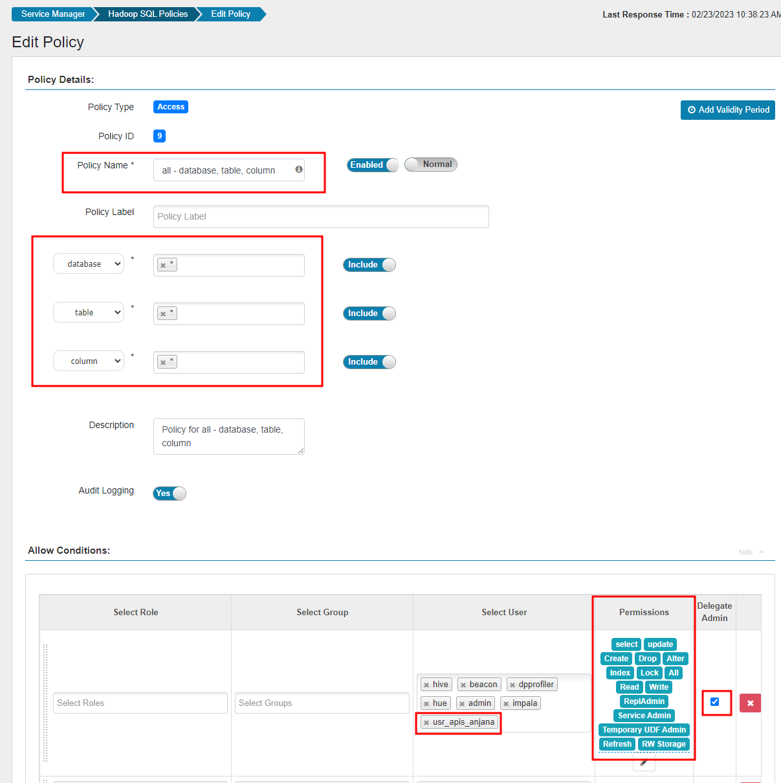The width and height of the screenshot is (781, 783).
Task: Delete the allow condition row with red X
Action: 750,703
